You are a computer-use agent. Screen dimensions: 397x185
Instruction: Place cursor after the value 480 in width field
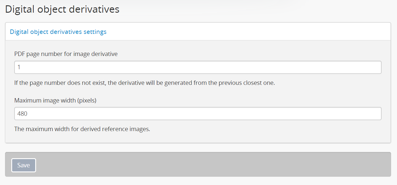coord(28,114)
